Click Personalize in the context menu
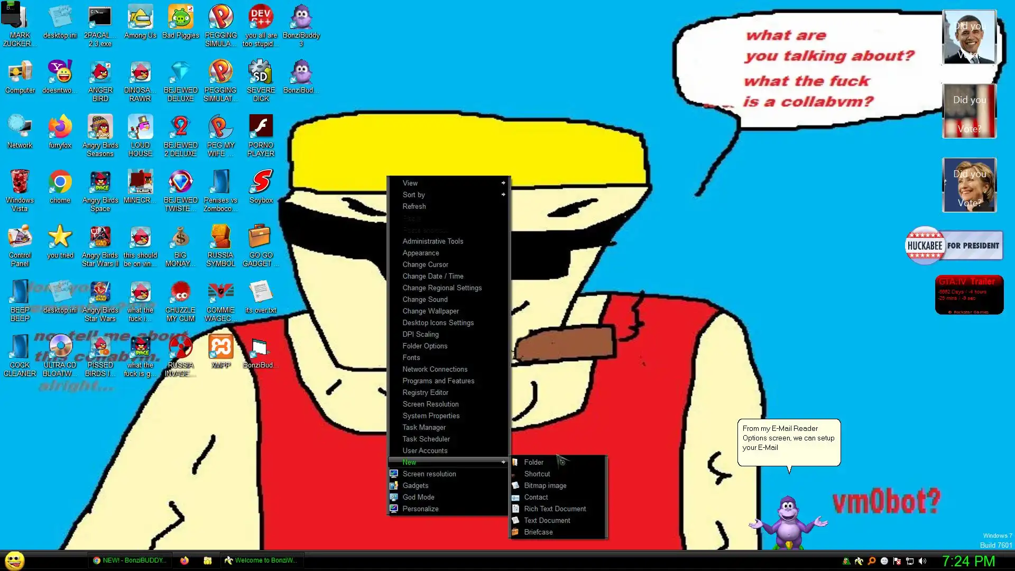1015x571 pixels. (420, 509)
